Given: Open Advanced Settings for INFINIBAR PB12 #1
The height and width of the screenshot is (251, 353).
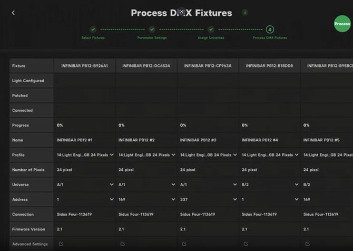Looking at the screenshot, I should [61, 244].
